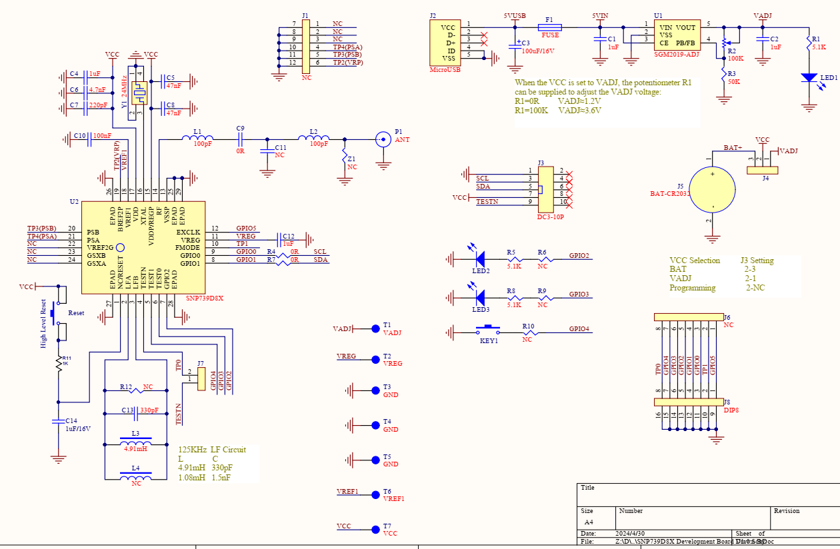Image resolution: width=840 pixels, height=549 pixels.
Task: Select the U2 SNP739D8X chip body
Action: 143,247
